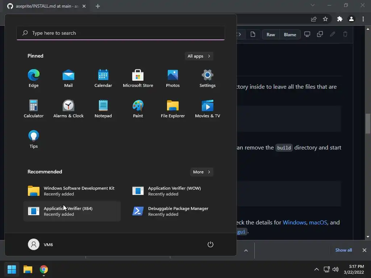Edit this file with pencil icon

[x=333, y=34]
